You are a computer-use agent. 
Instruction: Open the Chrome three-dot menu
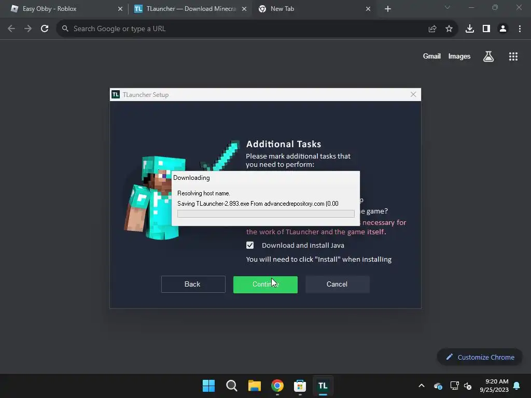[520, 29]
